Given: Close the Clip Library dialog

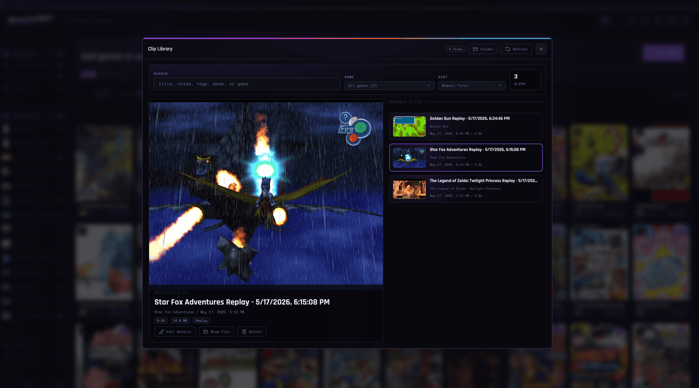Looking at the screenshot, I should click(541, 49).
